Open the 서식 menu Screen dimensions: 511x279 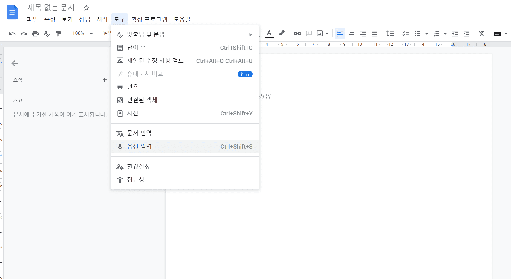pyautogui.click(x=102, y=19)
